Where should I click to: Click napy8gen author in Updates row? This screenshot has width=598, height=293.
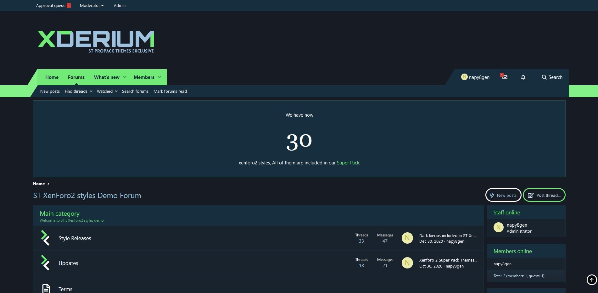(x=455, y=266)
